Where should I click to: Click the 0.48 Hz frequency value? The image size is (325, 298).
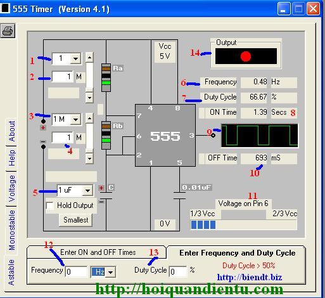[x=255, y=82]
